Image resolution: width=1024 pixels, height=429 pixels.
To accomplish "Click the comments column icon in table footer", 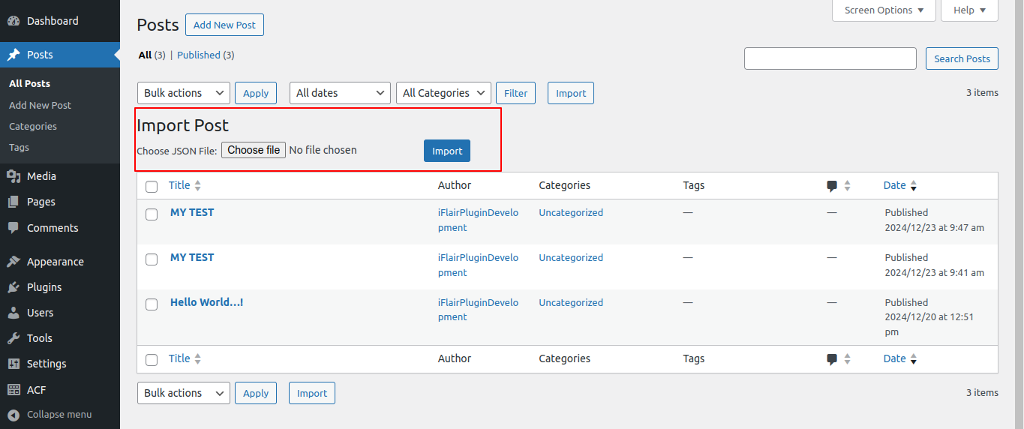I will coord(832,359).
